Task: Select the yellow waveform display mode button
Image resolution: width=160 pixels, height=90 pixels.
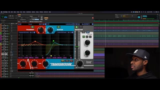Action: click(x=63, y=61)
